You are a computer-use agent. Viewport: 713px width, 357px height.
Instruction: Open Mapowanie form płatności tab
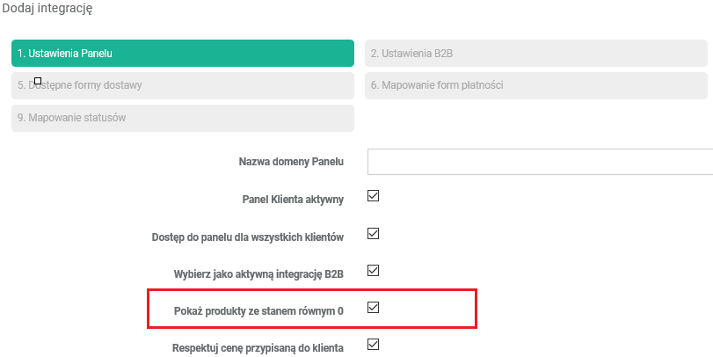tap(536, 85)
